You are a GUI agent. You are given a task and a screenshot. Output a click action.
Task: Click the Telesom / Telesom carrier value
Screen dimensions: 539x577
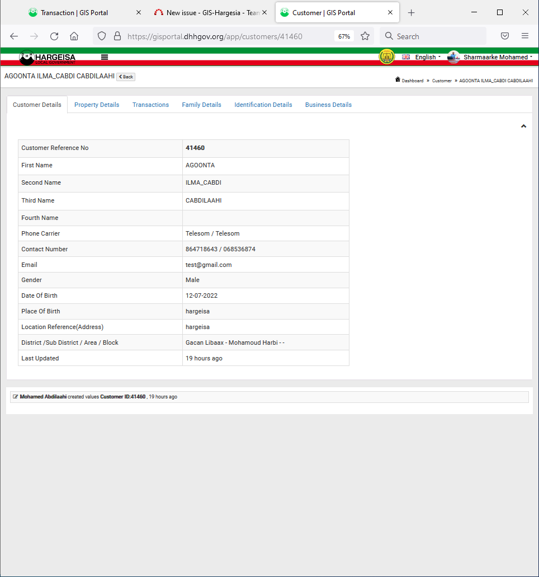(212, 234)
